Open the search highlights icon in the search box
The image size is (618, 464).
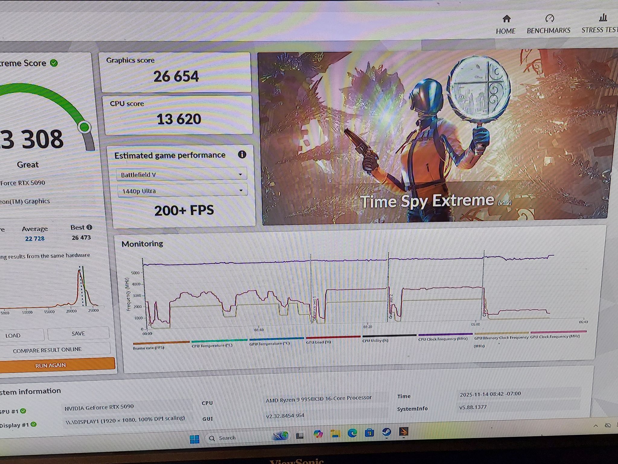pyautogui.click(x=280, y=436)
